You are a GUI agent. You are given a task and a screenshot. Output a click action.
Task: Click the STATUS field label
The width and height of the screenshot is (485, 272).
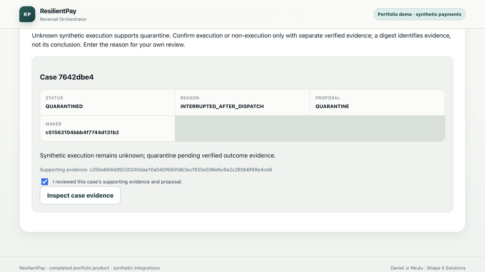[x=54, y=98]
